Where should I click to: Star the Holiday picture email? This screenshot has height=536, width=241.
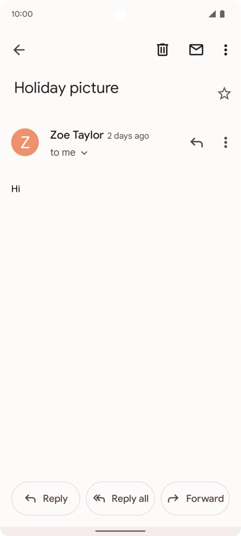(224, 94)
